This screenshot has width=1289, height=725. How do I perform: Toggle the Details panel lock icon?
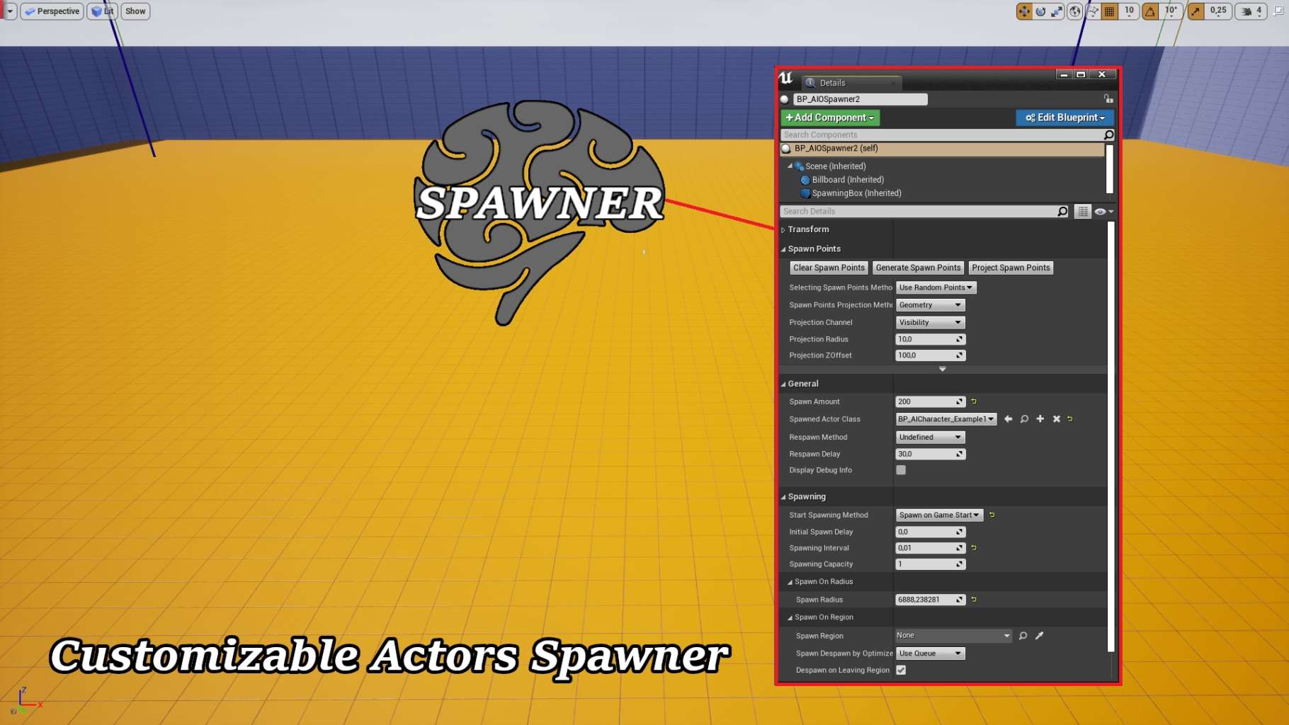tap(1108, 99)
